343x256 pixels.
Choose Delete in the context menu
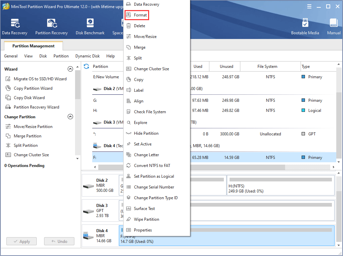(x=157, y=26)
